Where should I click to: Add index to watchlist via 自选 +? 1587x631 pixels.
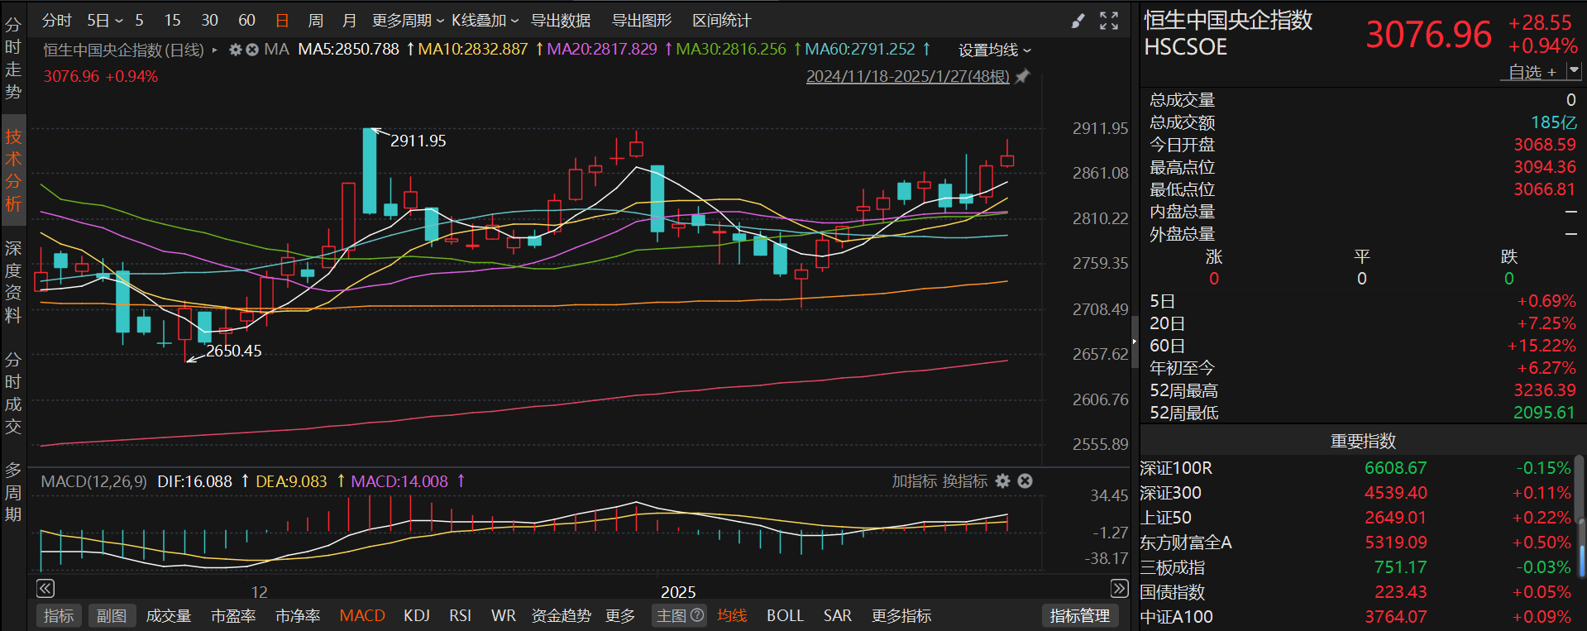1532,72
